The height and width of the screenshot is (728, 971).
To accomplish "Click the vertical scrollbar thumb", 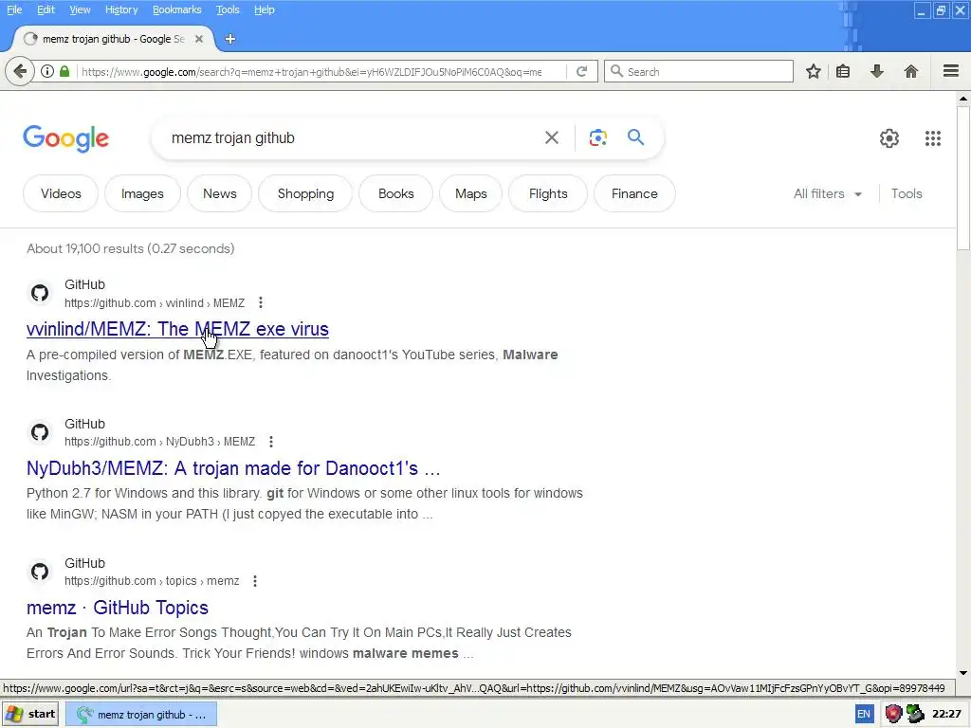I will pos(963,177).
